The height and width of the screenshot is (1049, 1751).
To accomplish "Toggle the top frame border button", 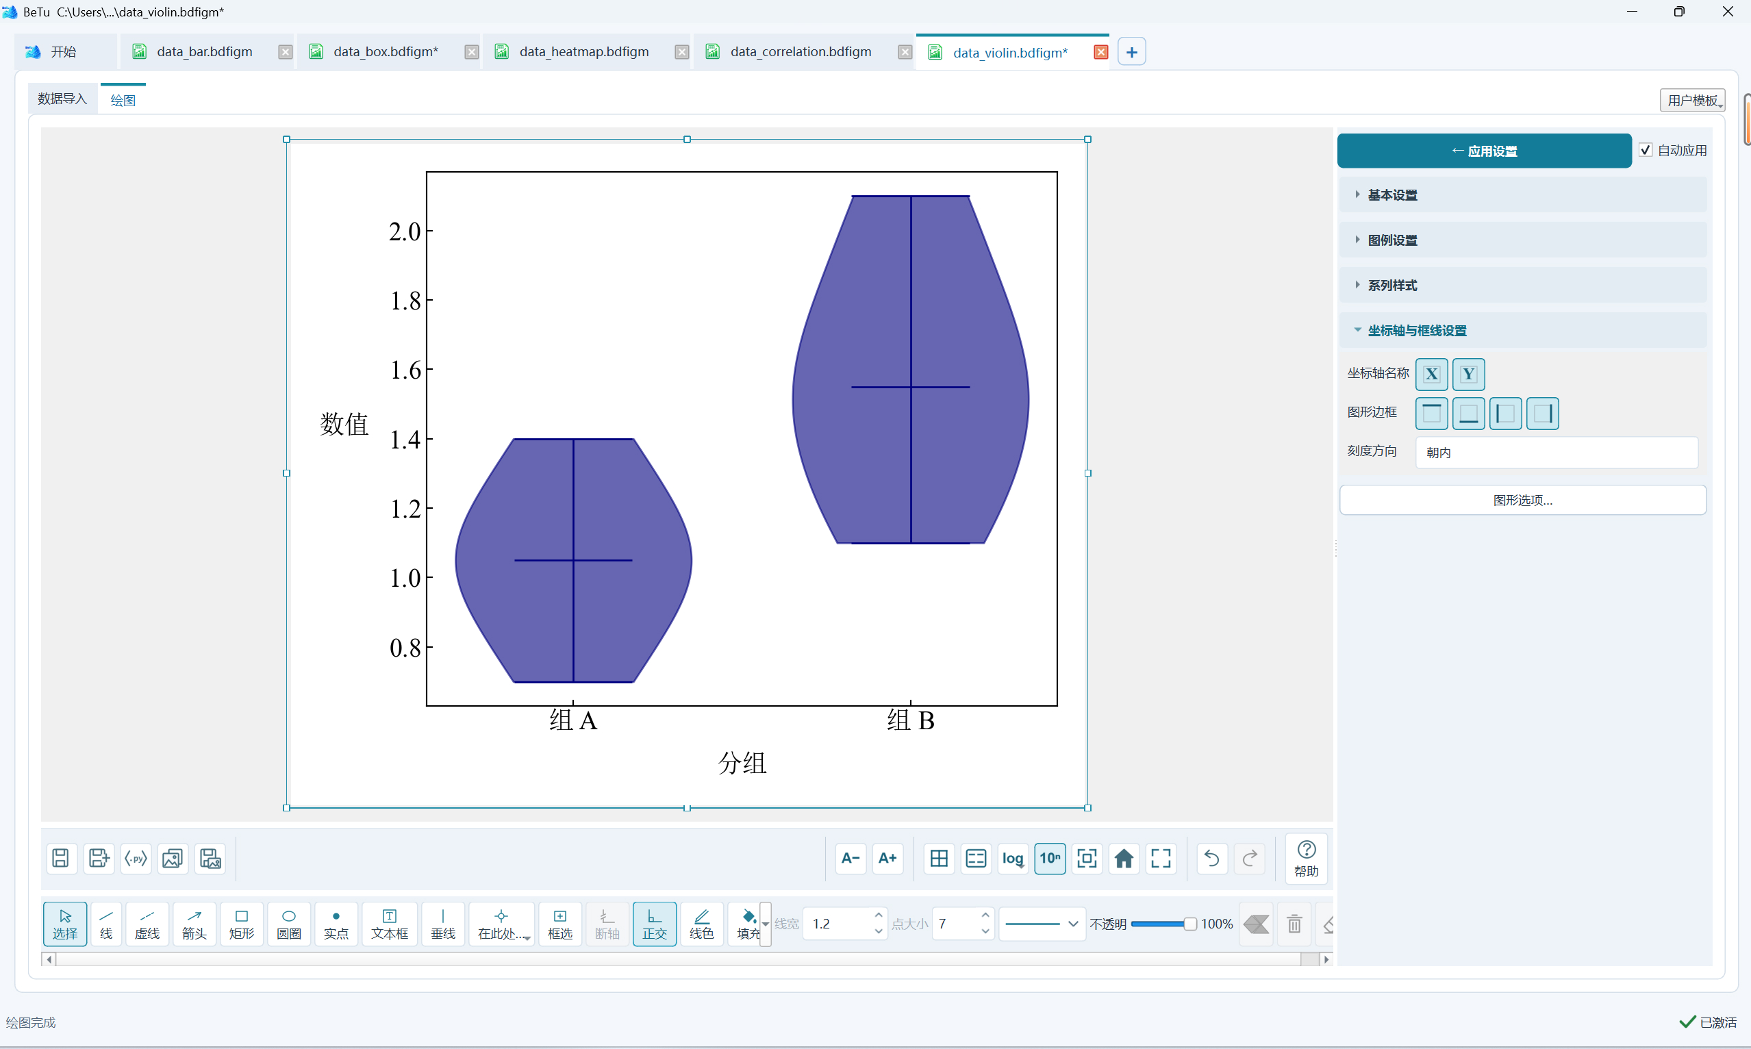I will tap(1431, 414).
